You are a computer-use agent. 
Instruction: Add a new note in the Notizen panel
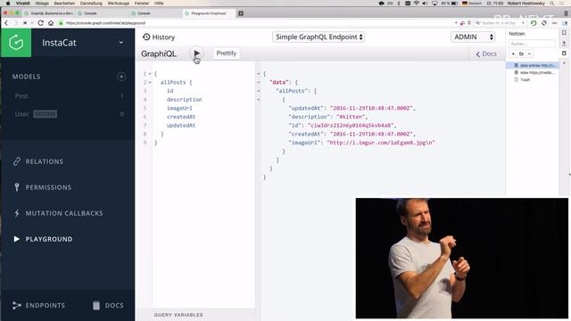(x=513, y=53)
